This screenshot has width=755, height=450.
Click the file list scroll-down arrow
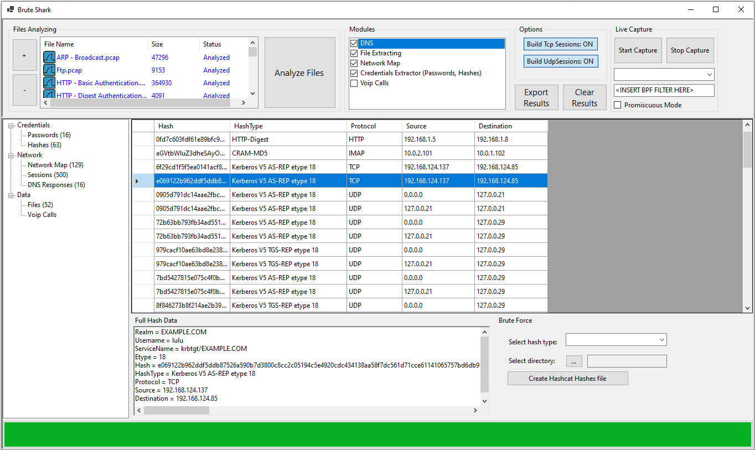[253, 94]
